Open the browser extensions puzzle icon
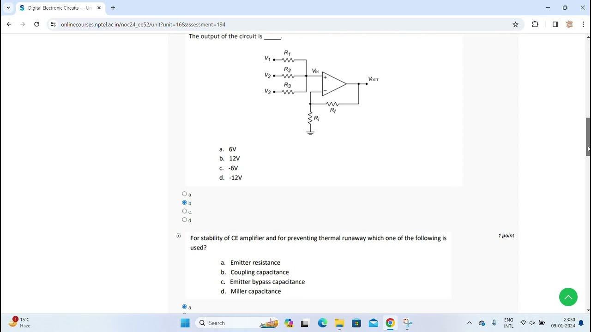This screenshot has width=591, height=332. (535, 24)
